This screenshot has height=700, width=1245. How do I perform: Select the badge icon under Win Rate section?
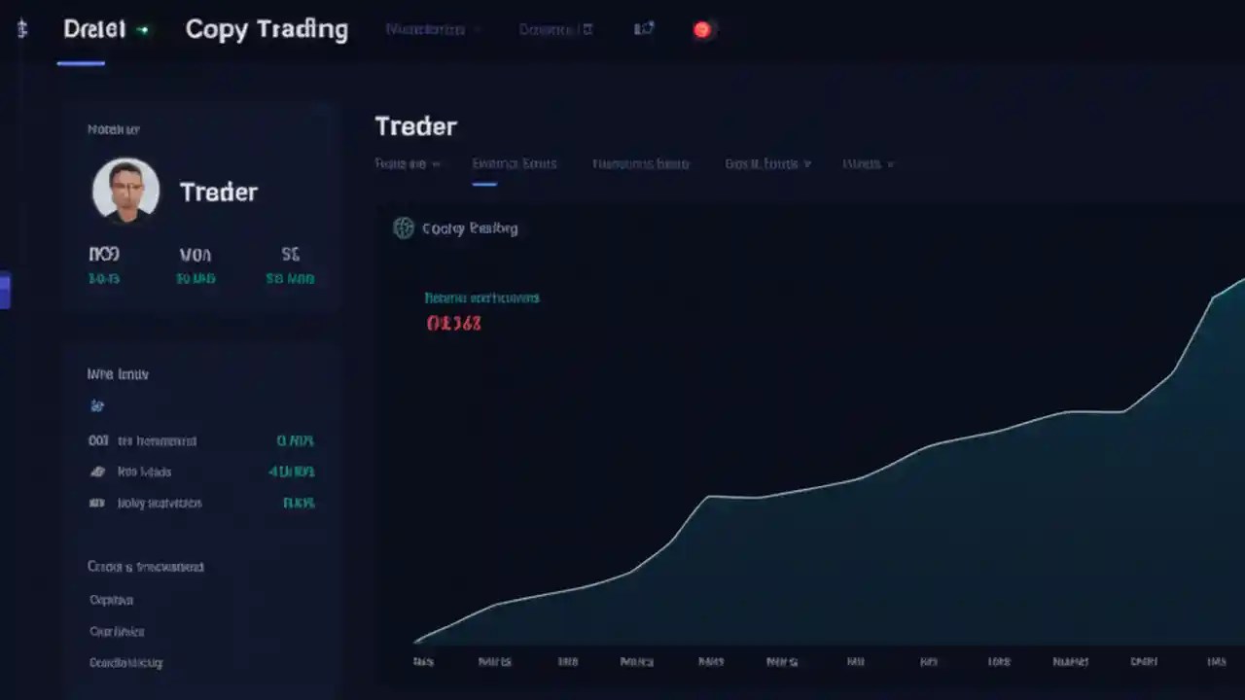click(96, 405)
